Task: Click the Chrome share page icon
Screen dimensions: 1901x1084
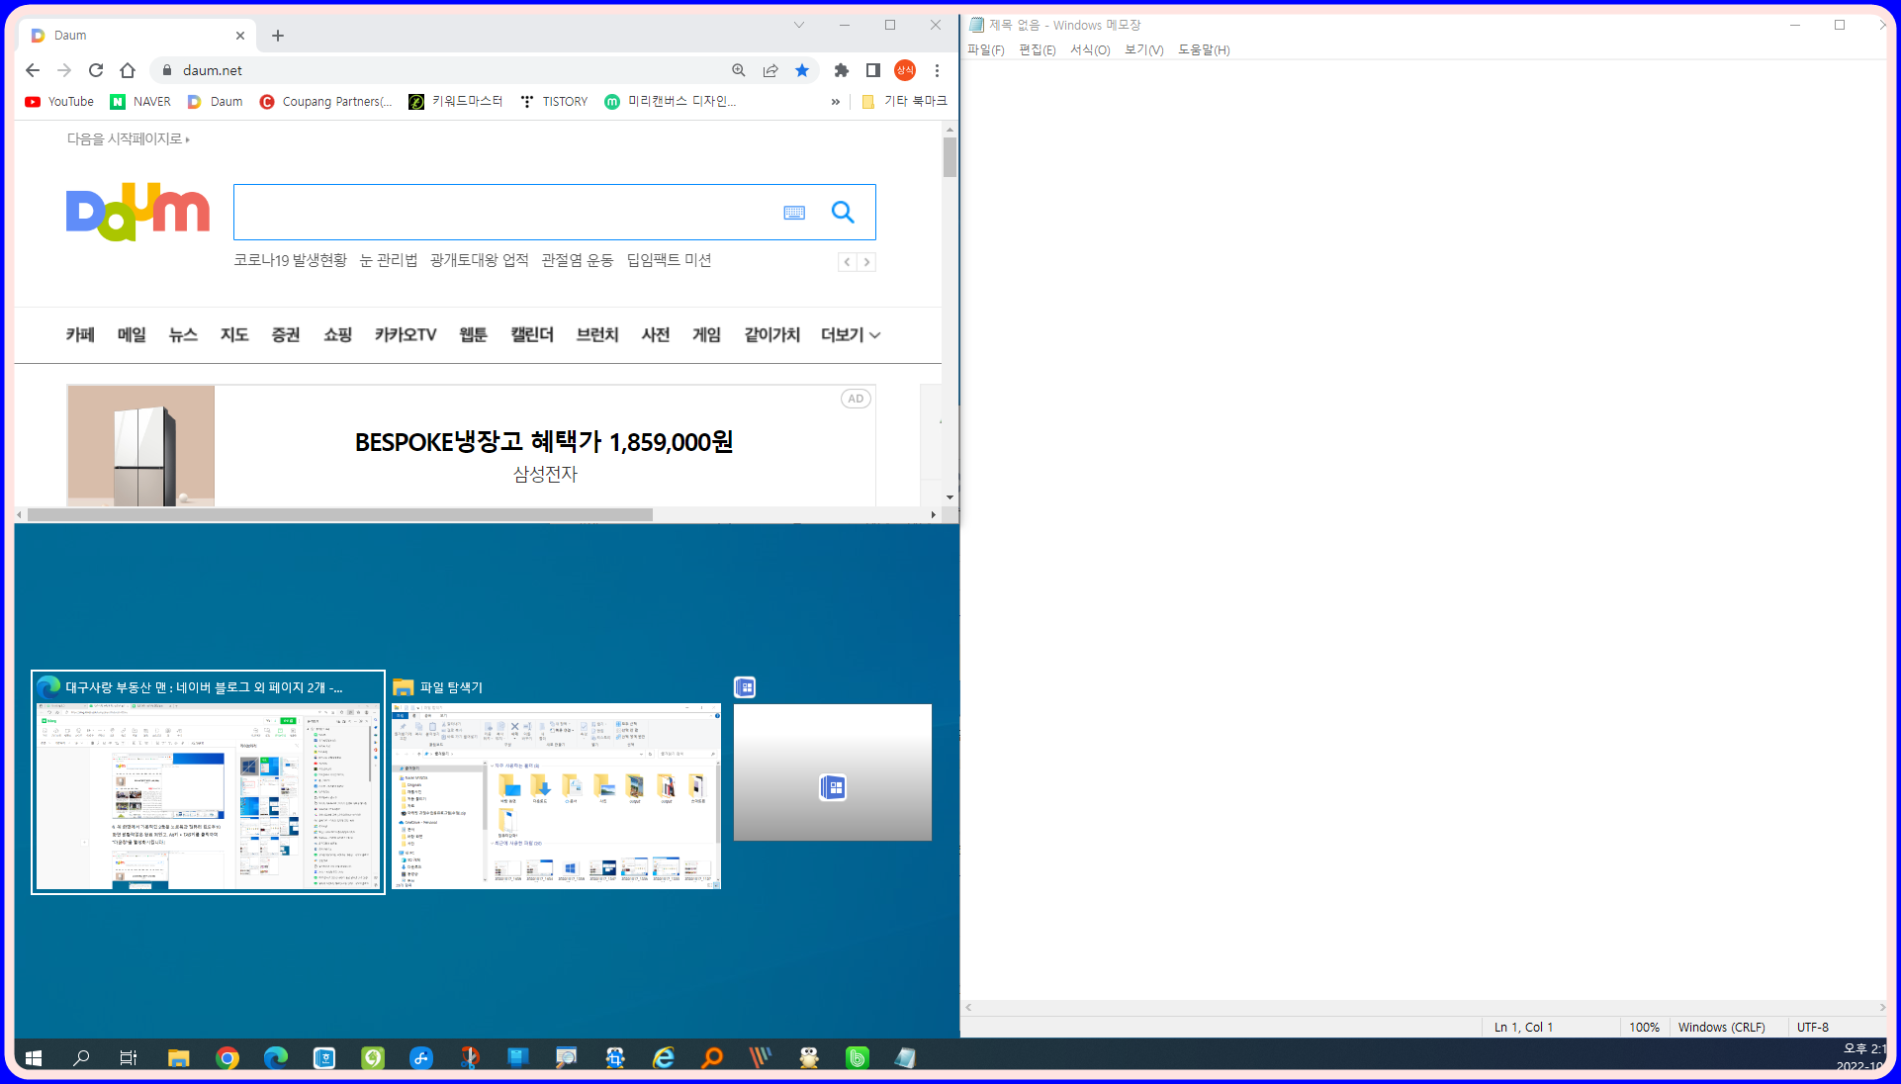Action: coord(770,70)
